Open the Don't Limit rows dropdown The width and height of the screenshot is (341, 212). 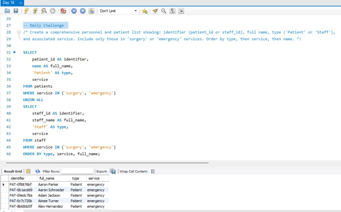point(118,11)
